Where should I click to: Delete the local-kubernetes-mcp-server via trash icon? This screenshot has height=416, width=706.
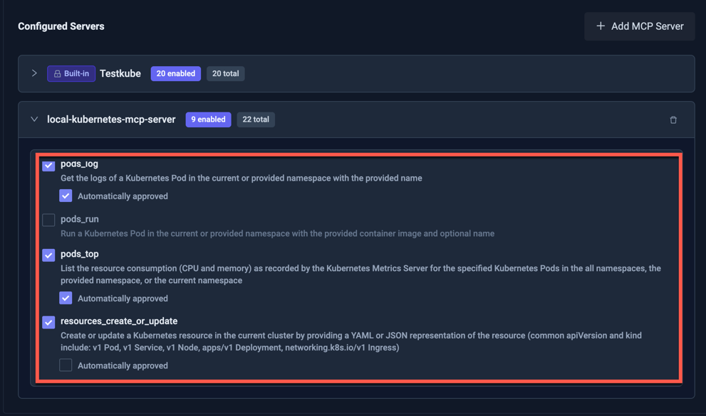[x=673, y=119]
